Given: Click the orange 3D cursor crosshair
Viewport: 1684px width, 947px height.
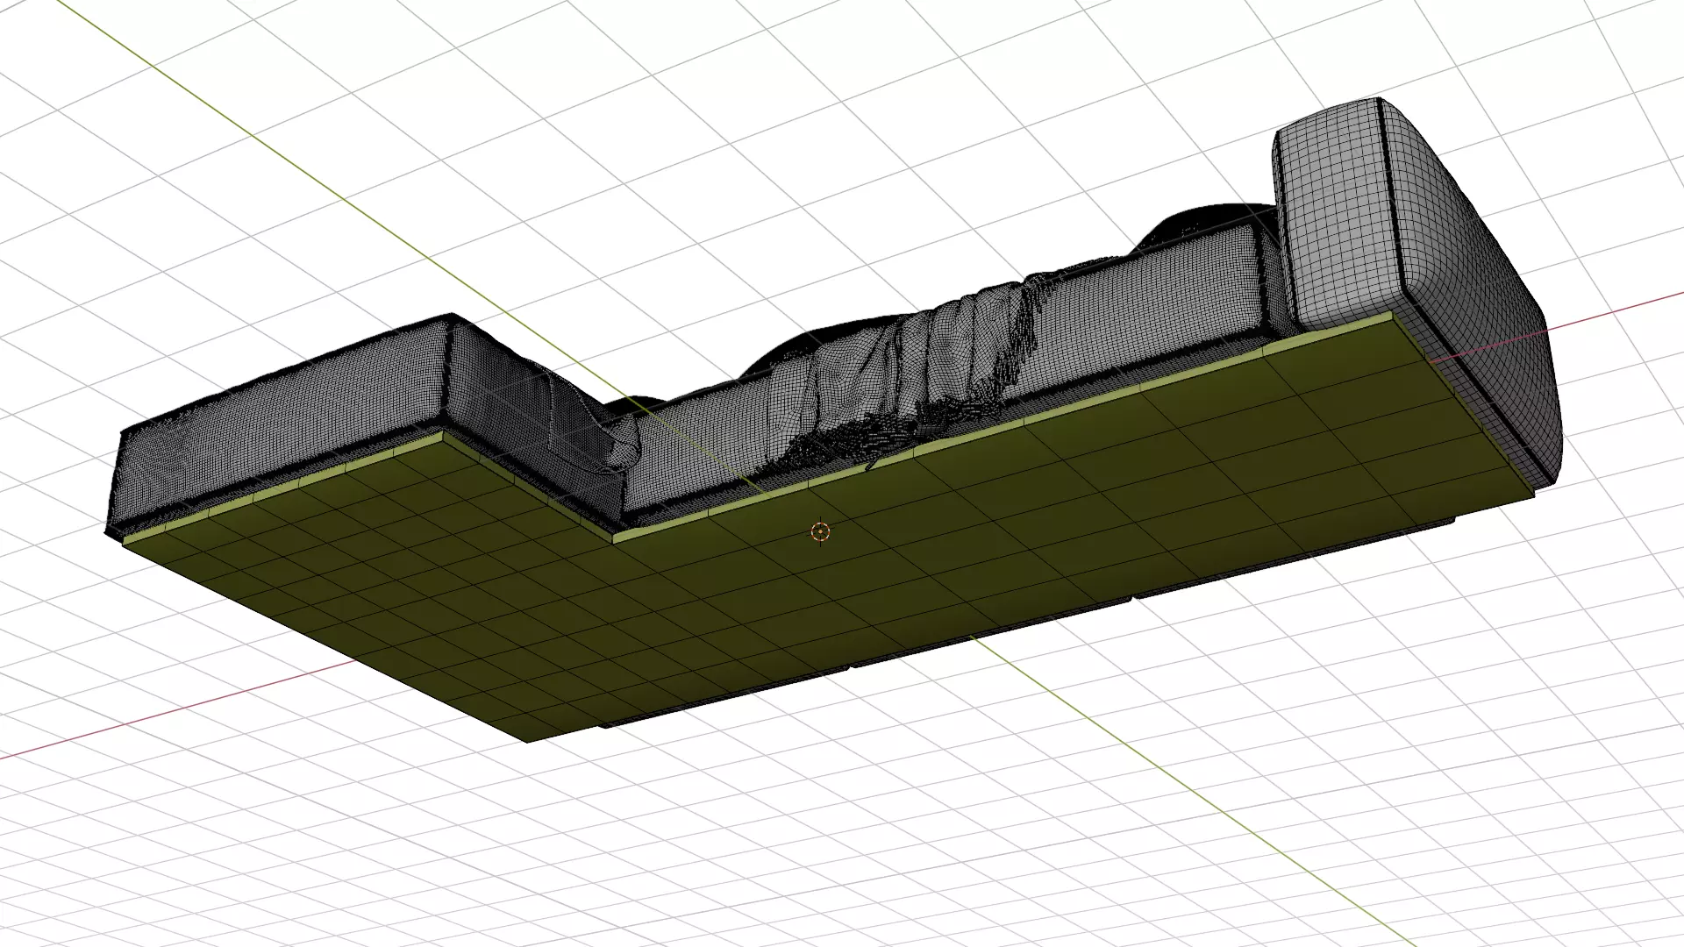Looking at the screenshot, I should pyautogui.click(x=820, y=531).
